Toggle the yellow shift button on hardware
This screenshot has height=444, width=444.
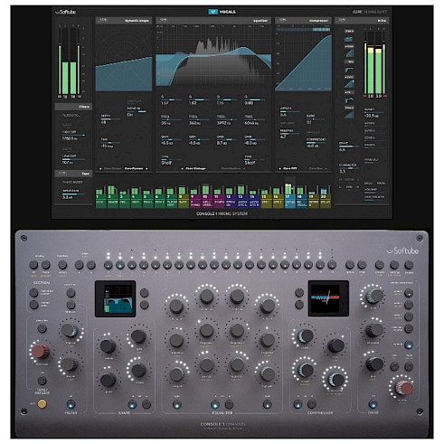tap(42, 403)
